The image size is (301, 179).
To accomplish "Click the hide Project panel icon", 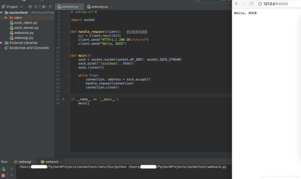I will pyautogui.click(x=50, y=7).
